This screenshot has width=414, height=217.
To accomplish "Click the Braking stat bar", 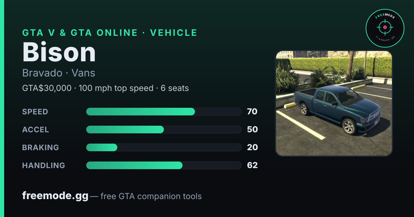I will pyautogui.click(x=164, y=147).
